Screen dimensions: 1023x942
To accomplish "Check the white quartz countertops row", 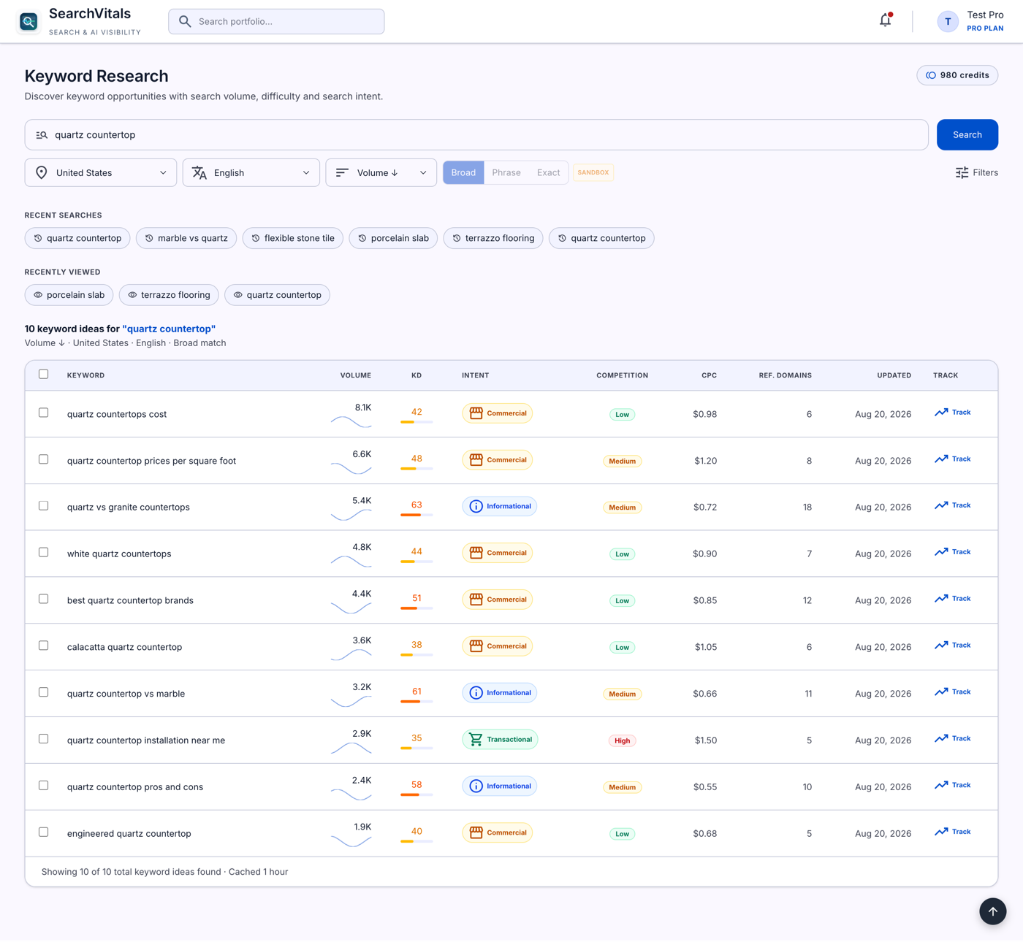I will pyautogui.click(x=44, y=552).
